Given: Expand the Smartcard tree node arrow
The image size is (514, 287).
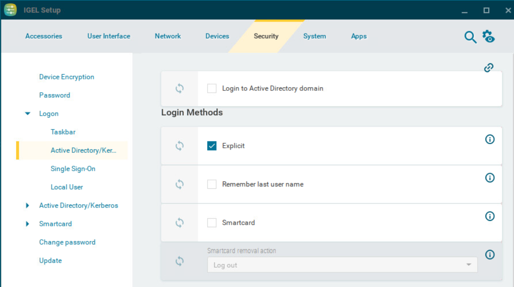Looking at the screenshot, I should (x=28, y=224).
